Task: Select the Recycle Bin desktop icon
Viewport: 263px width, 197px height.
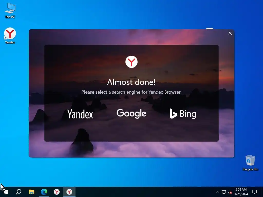Action: [250, 163]
